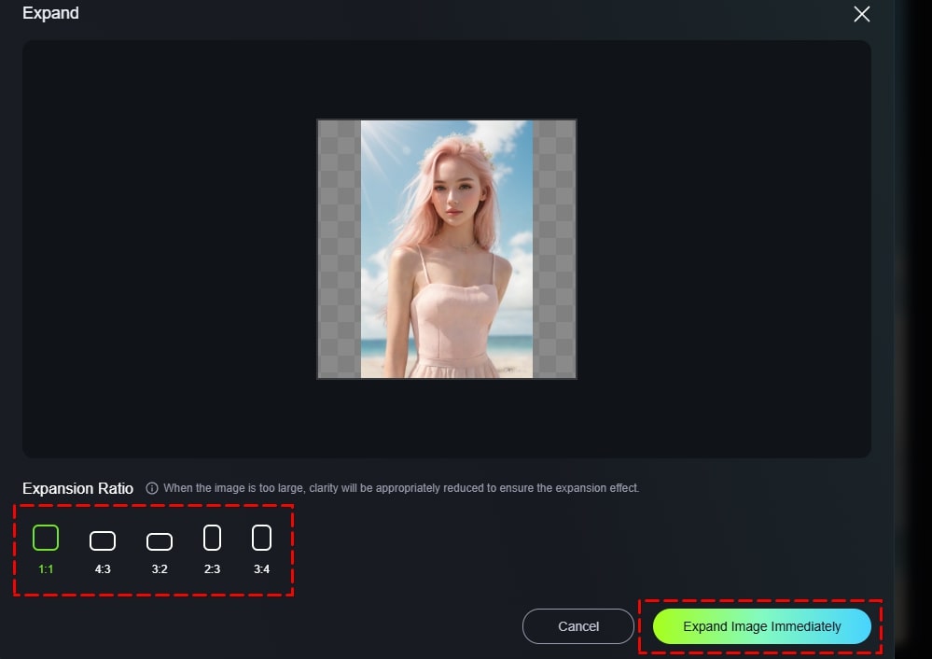Select the 2:3 portrait ratio icon
932x659 pixels.
point(212,538)
